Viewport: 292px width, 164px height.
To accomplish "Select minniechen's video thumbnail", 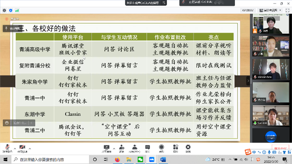I will coord(271,69).
